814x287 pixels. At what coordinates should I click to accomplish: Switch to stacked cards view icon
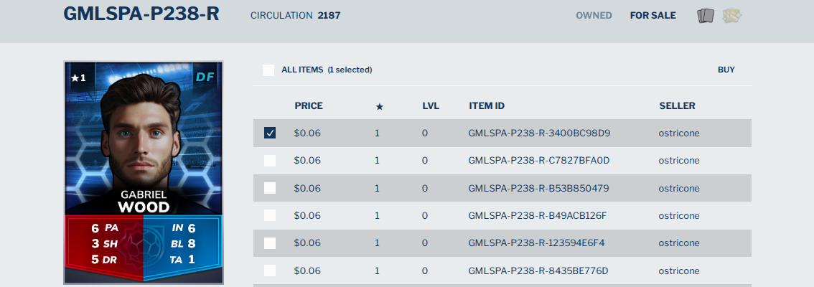click(706, 16)
